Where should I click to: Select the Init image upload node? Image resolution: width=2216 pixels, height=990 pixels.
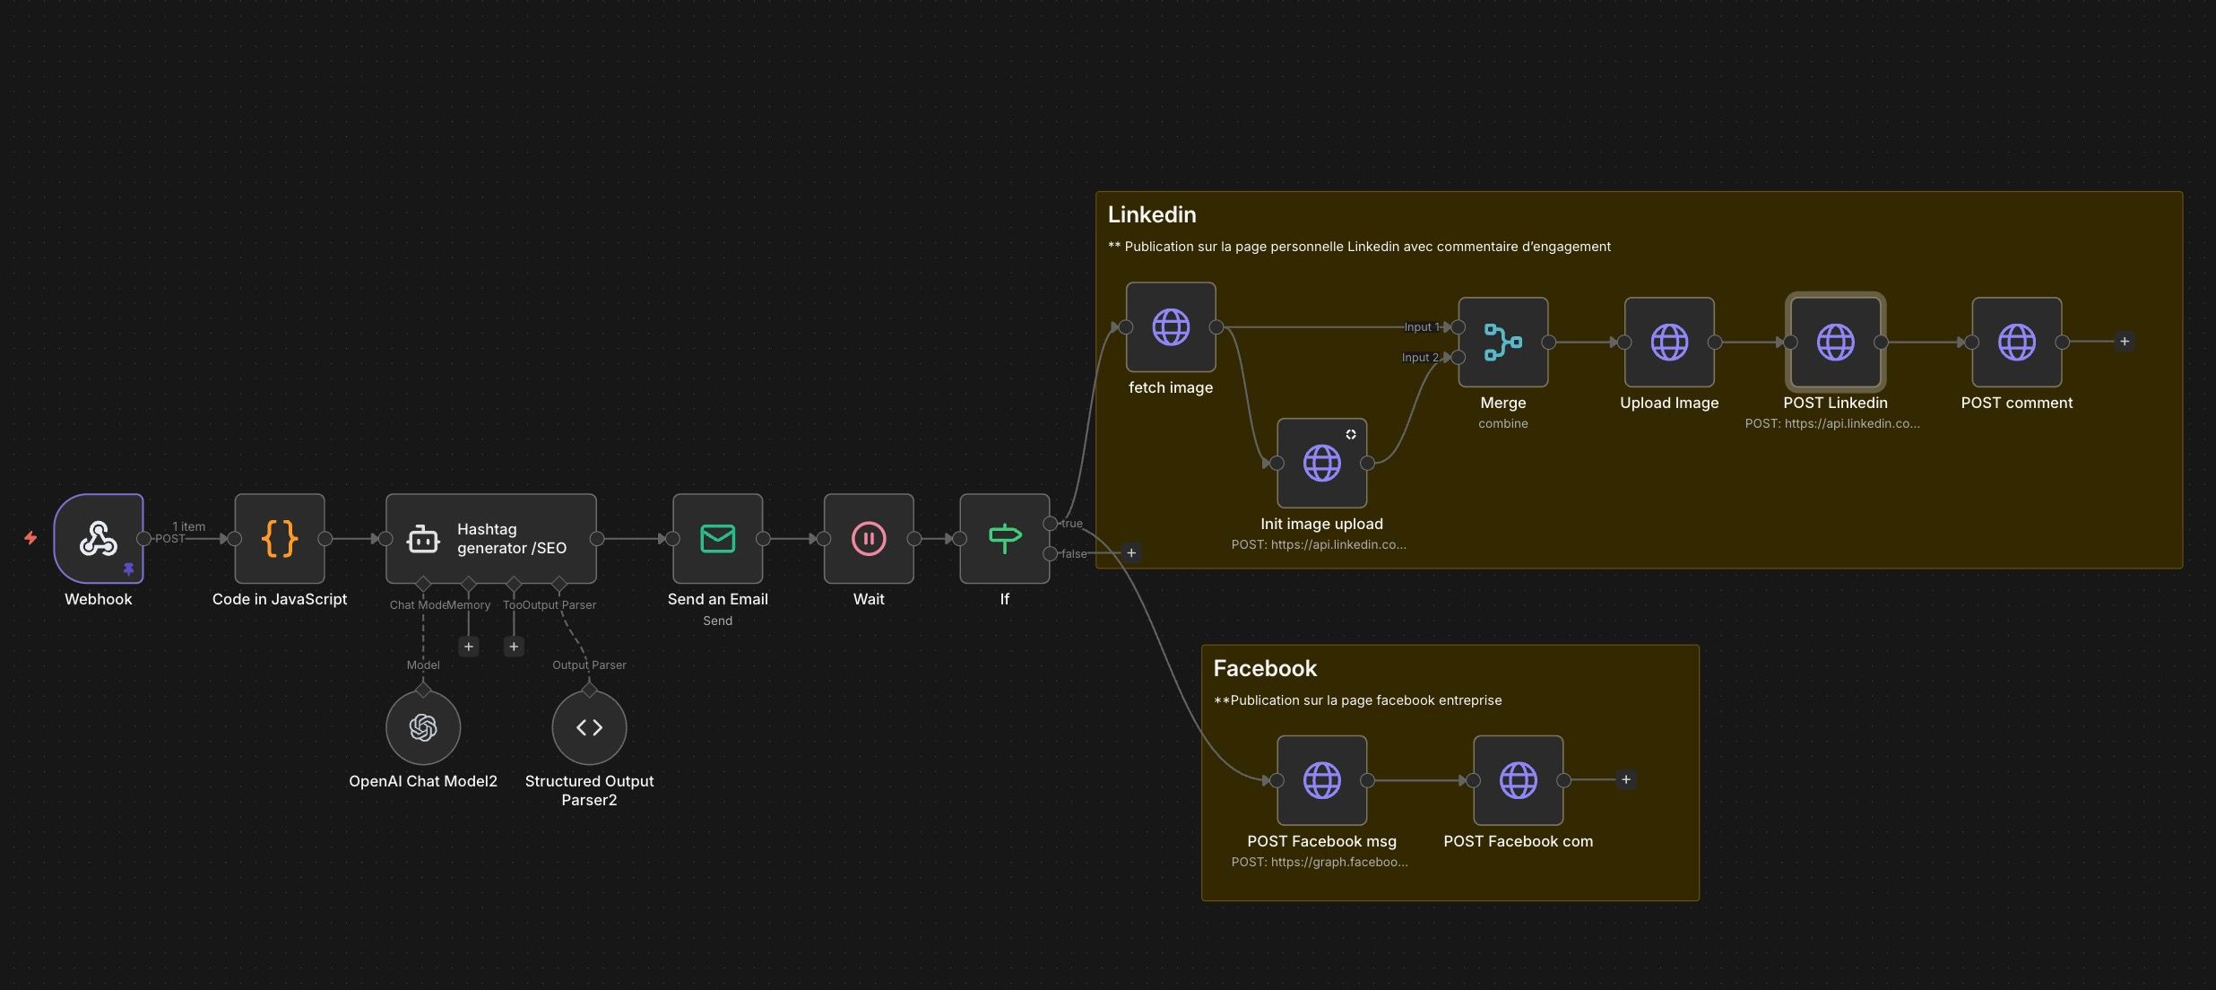(x=1321, y=463)
